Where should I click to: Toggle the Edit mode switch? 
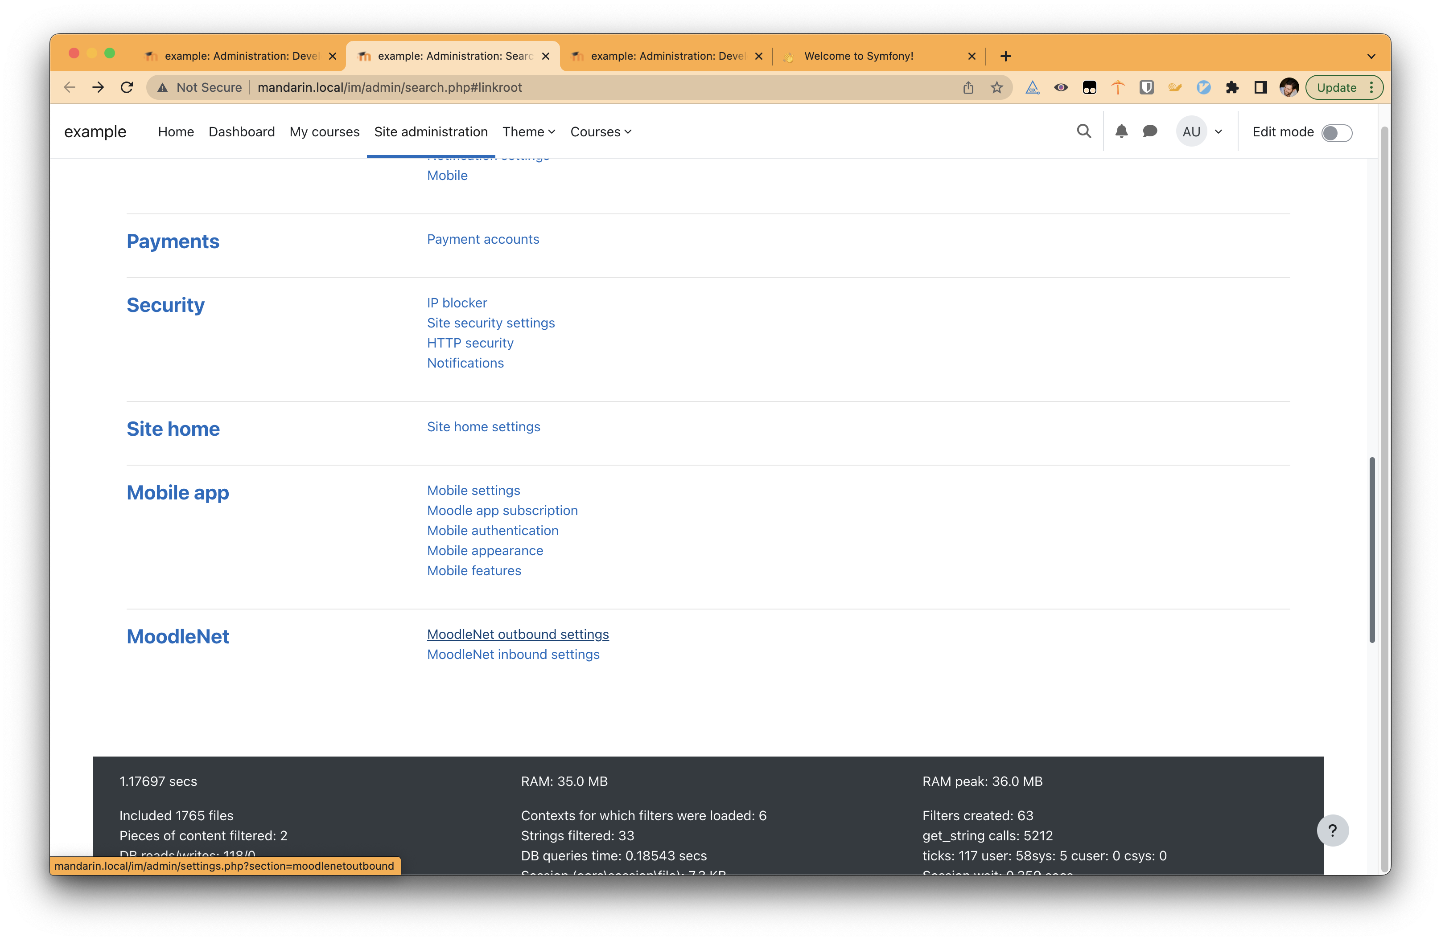[1336, 132]
